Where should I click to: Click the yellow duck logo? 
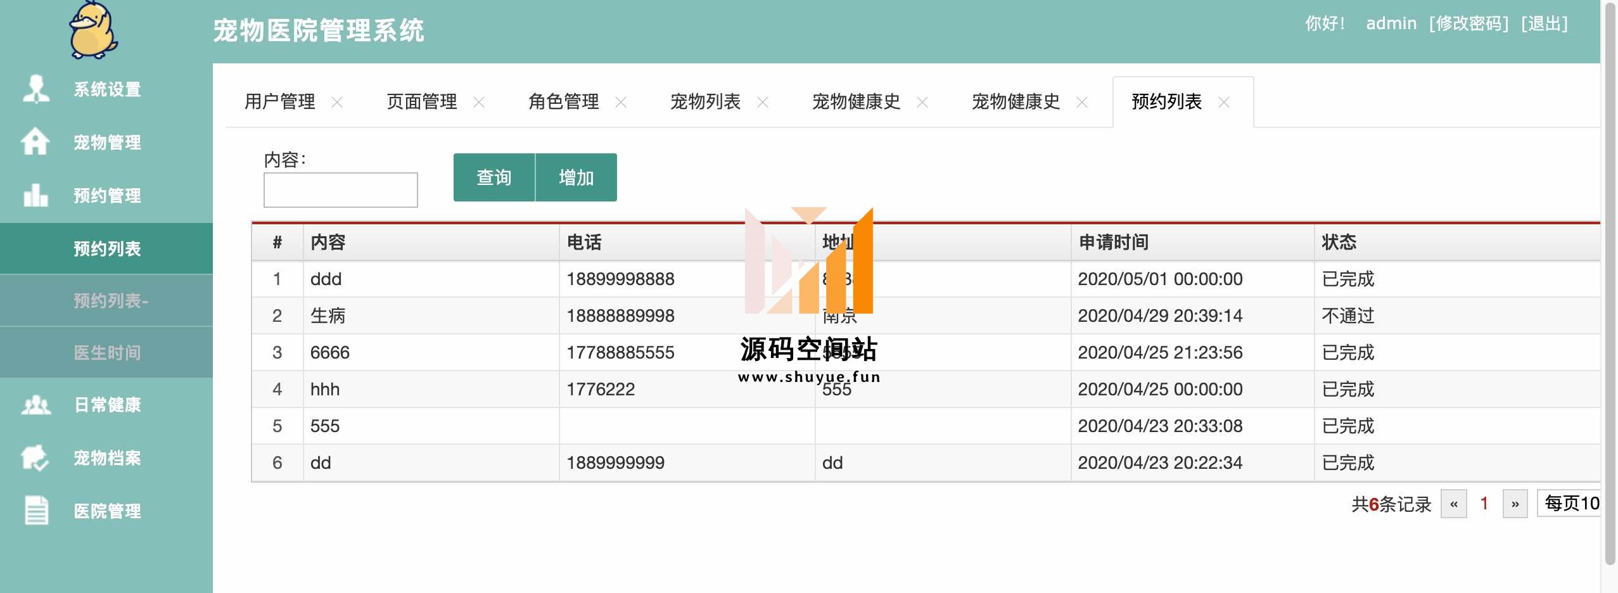(94, 30)
